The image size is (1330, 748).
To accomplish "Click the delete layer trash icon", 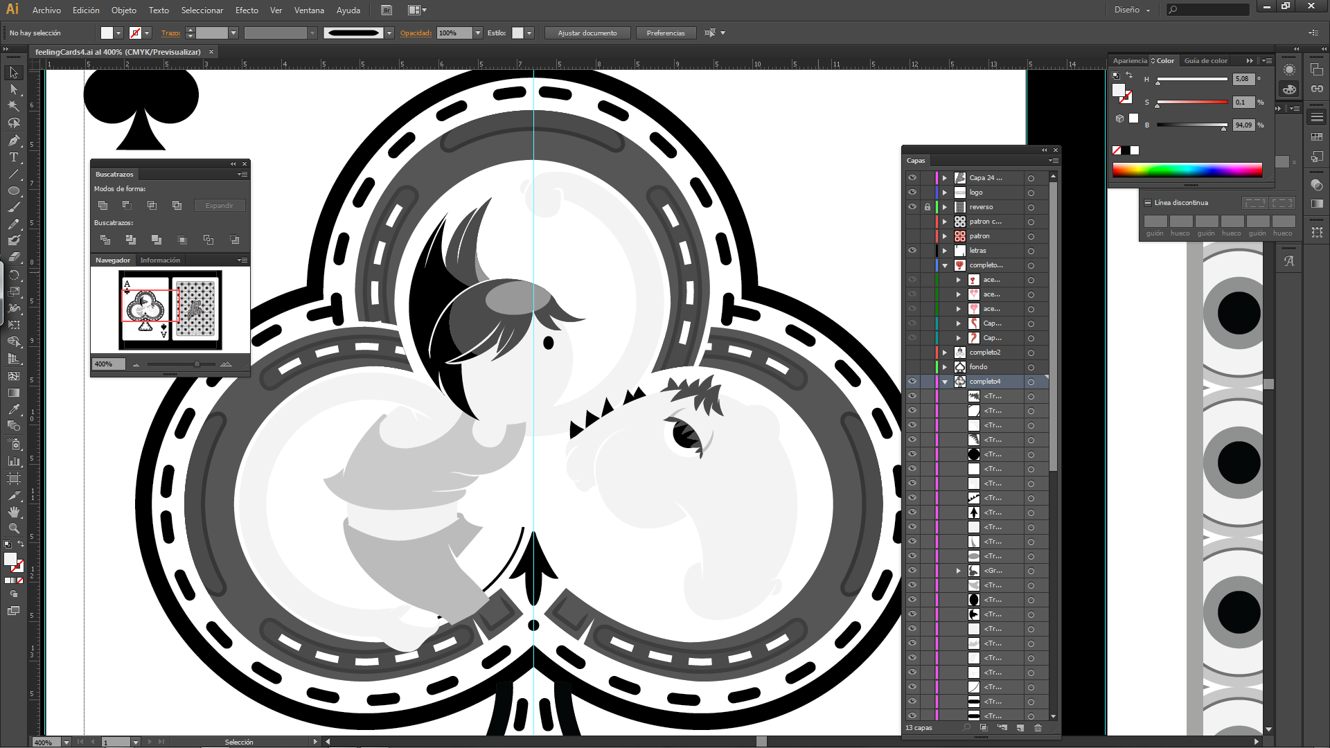I will point(1038,728).
